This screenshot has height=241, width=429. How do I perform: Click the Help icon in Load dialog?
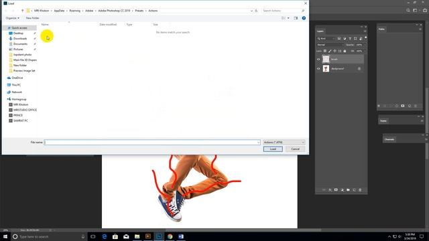(x=304, y=18)
